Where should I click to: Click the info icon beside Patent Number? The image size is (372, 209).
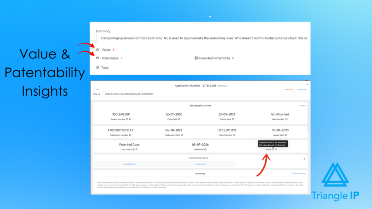pyautogui.click(x=234, y=135)
